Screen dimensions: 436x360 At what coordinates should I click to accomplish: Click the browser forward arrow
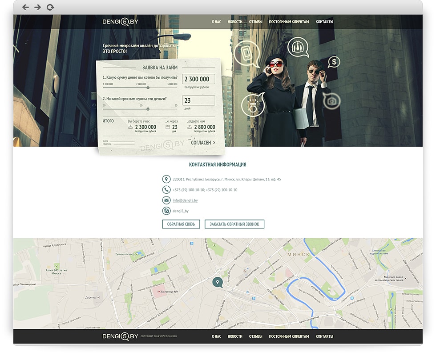point(37,7)
